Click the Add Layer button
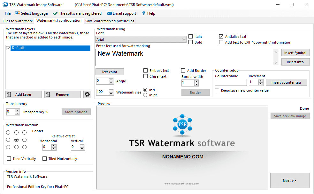 point(23,94)
